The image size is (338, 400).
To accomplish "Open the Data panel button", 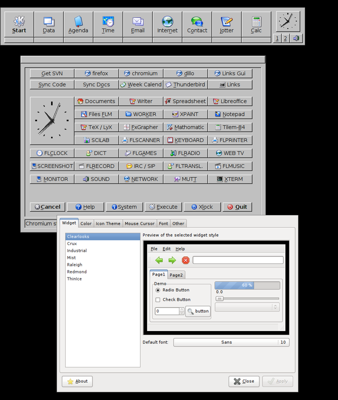I will click(48, 24).
